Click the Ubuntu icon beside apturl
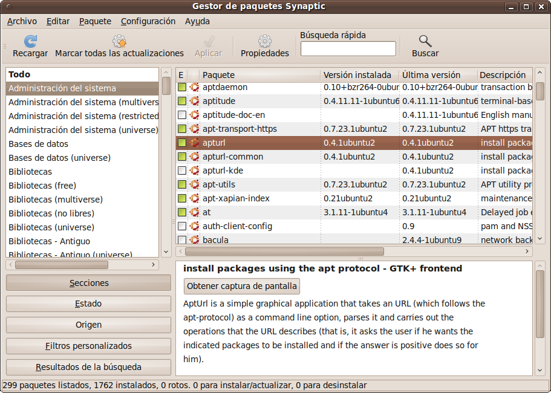The image size is (551, 393). coord(194,143)
